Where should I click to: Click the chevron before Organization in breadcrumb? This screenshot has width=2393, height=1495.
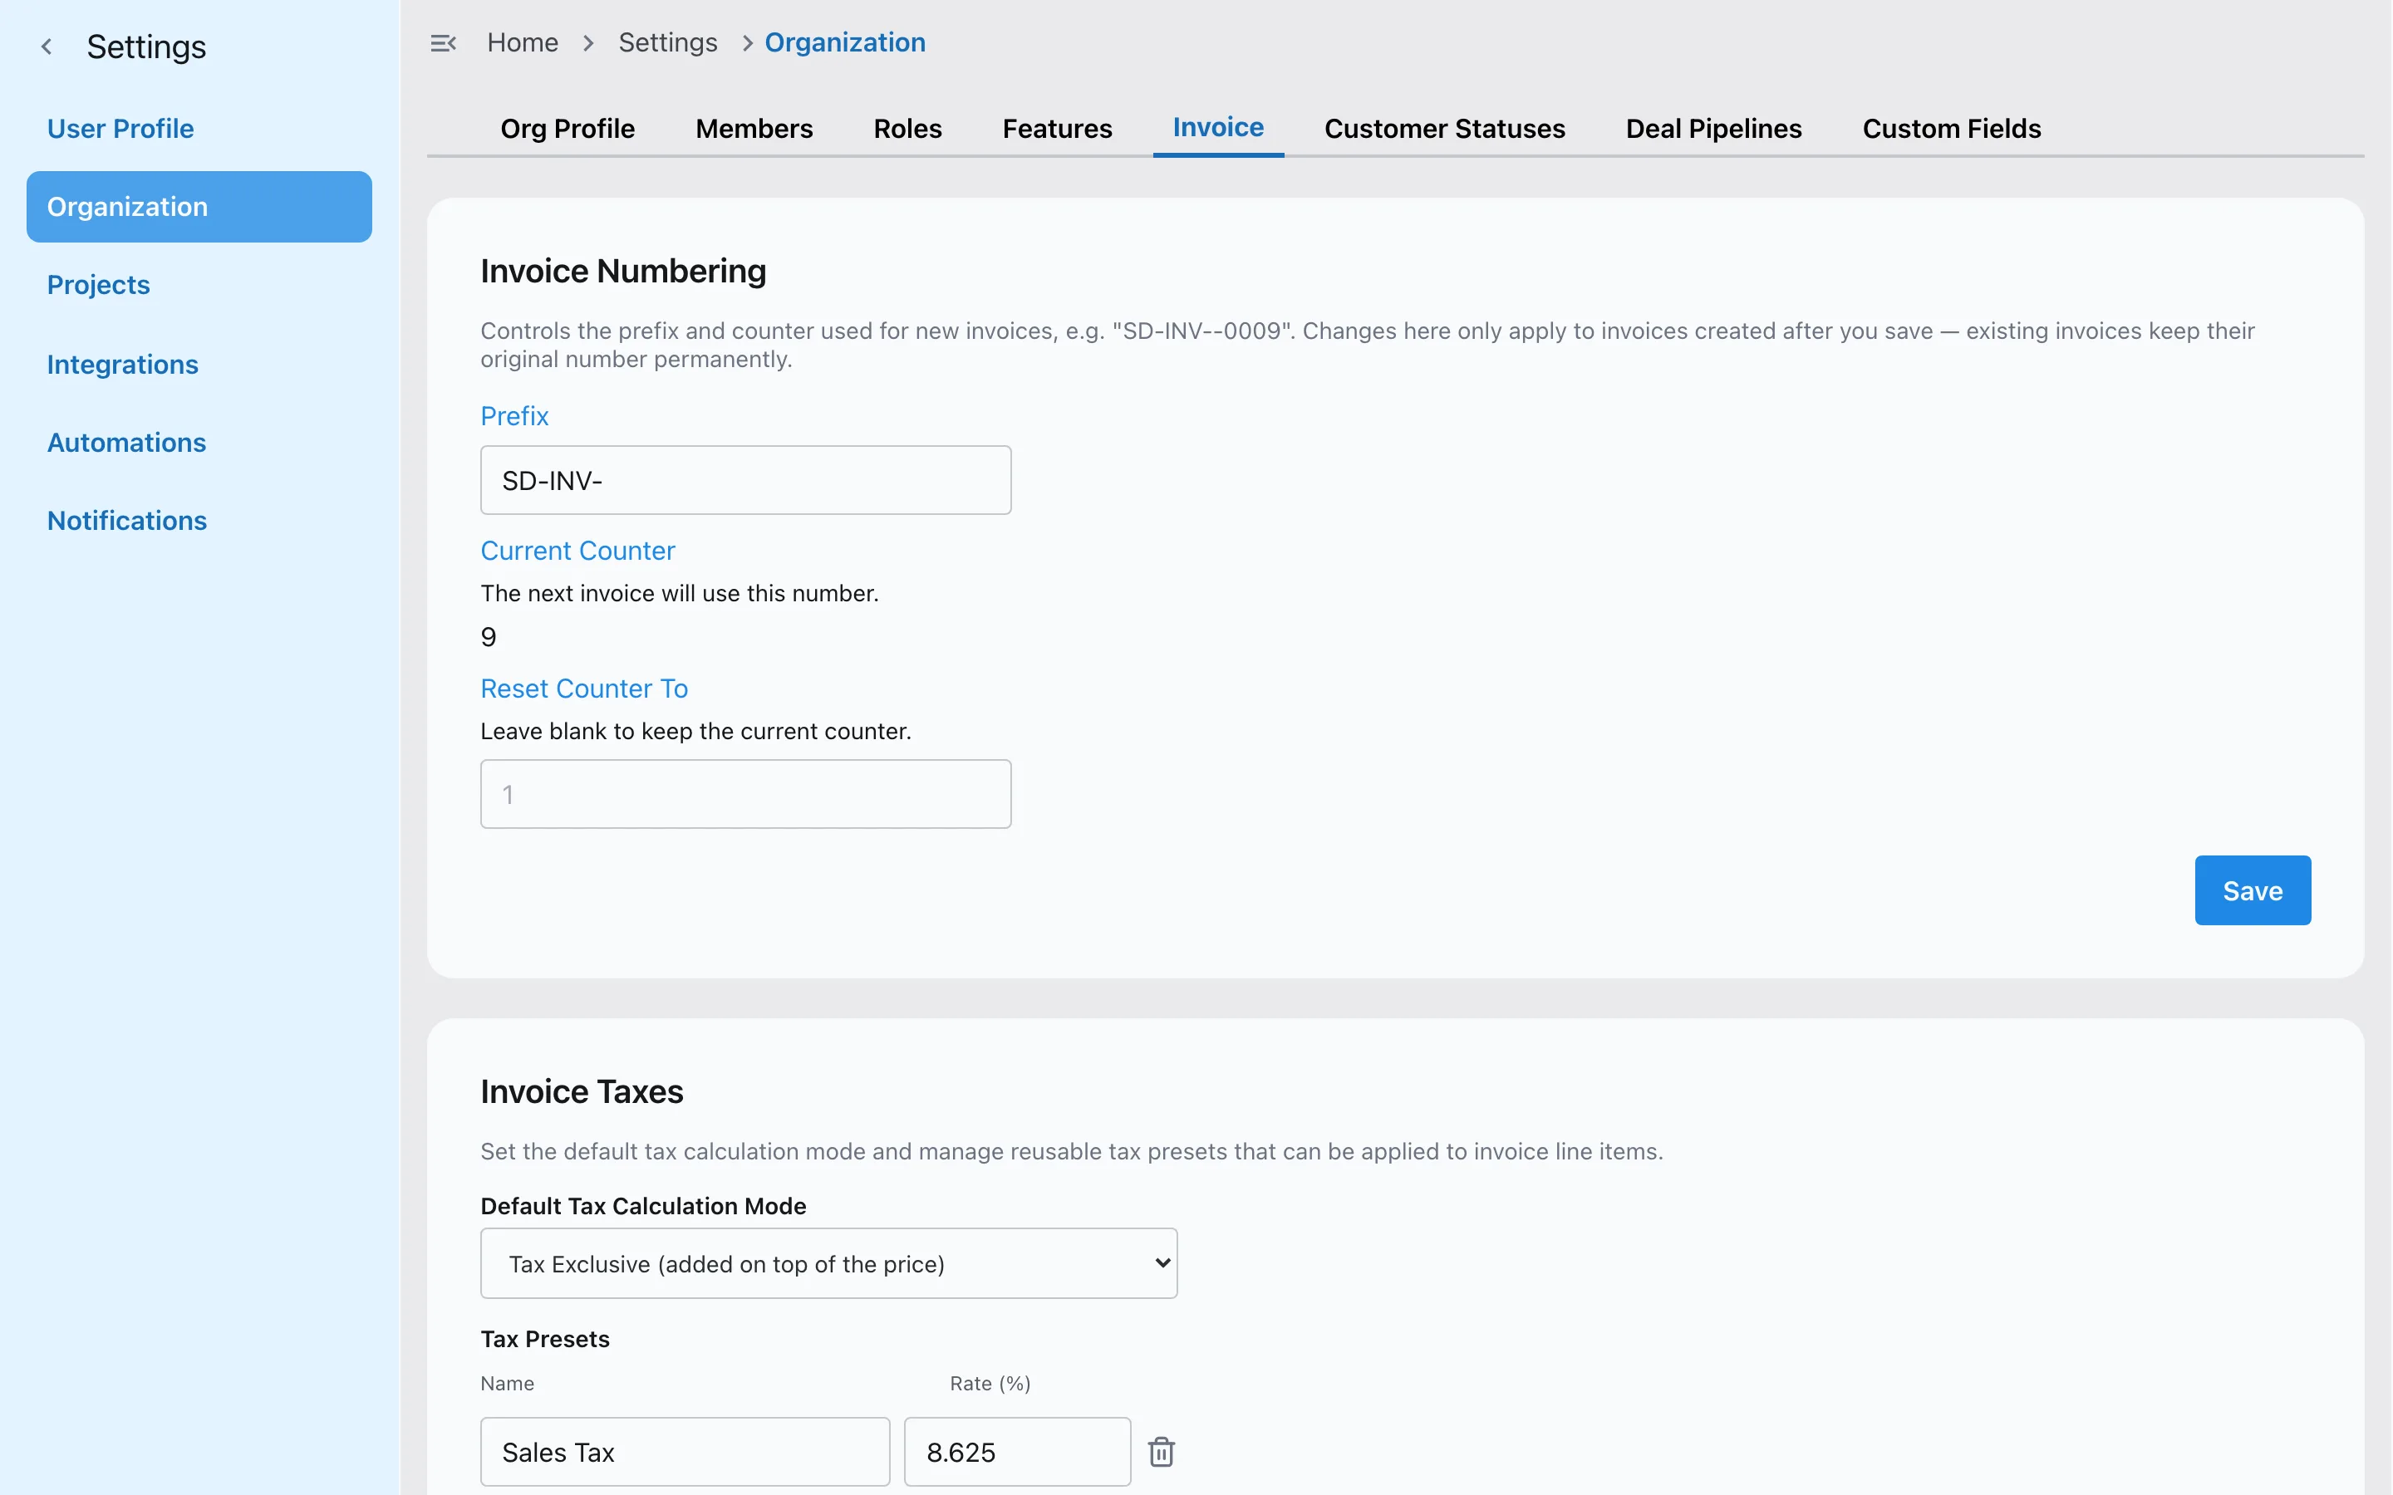point(747,42)
